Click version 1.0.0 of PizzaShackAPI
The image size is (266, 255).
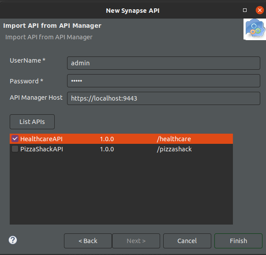pyautogui.click(x=107, y=149)
